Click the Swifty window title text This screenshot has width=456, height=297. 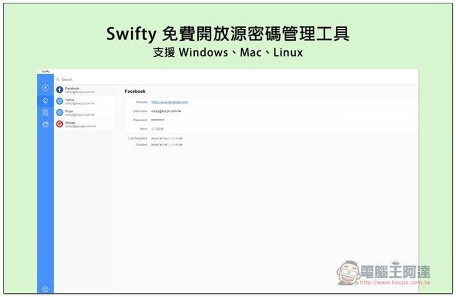tap(46, 72)
